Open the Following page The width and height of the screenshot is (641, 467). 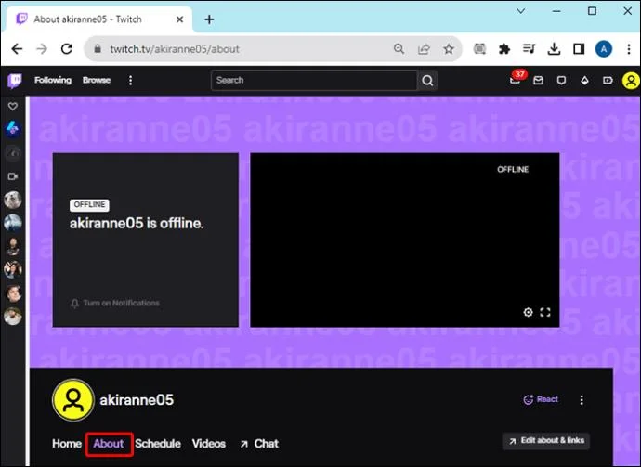pos(53,80)
